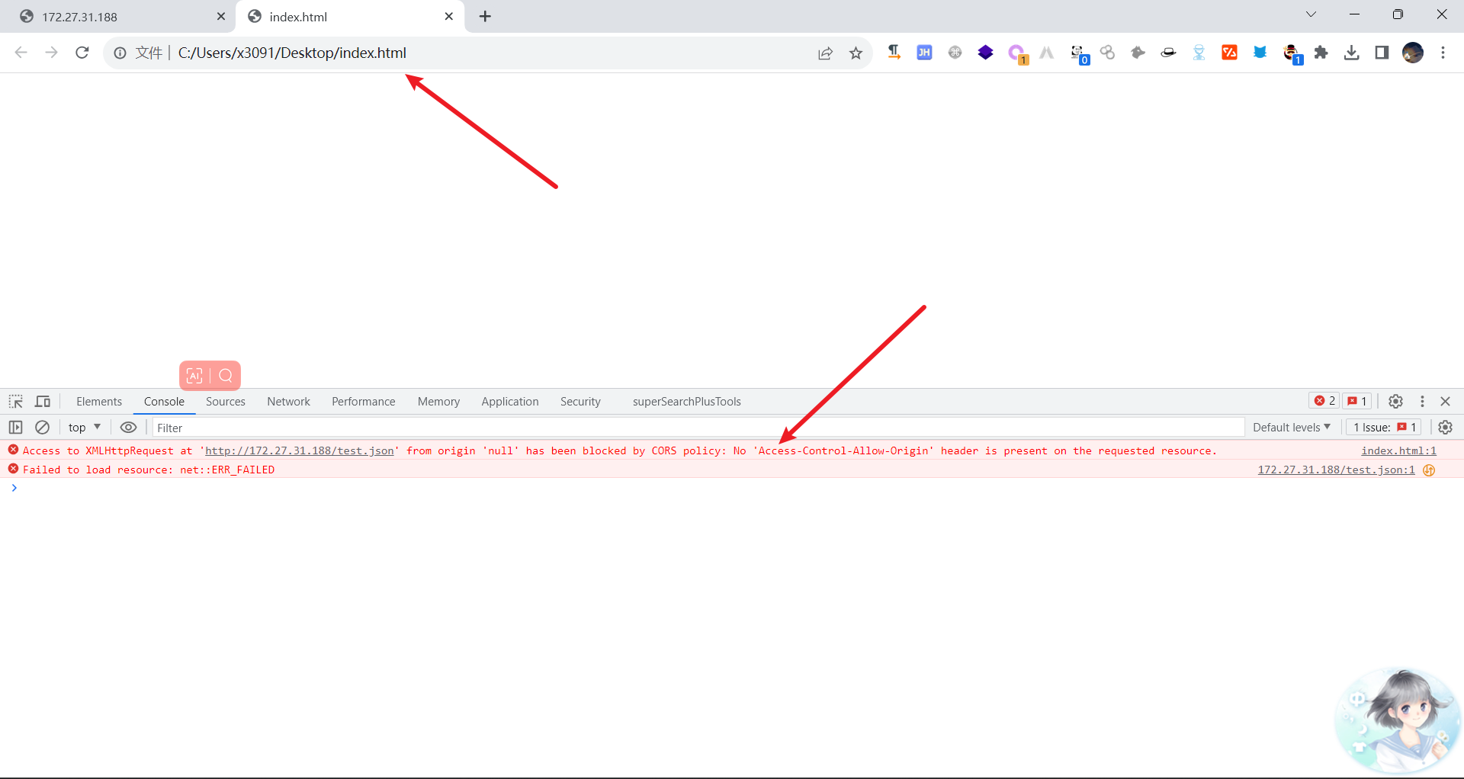1464x779 pixels.
Task: Toggle the device toolbar icon
Action: click(x=43, y=402)
